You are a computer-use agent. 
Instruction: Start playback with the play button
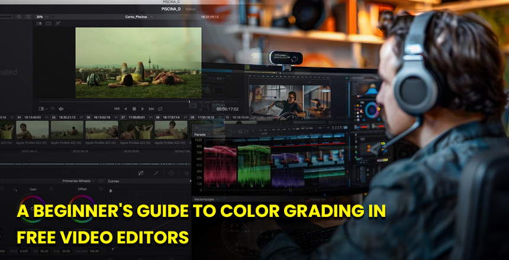tap(143, 109)
